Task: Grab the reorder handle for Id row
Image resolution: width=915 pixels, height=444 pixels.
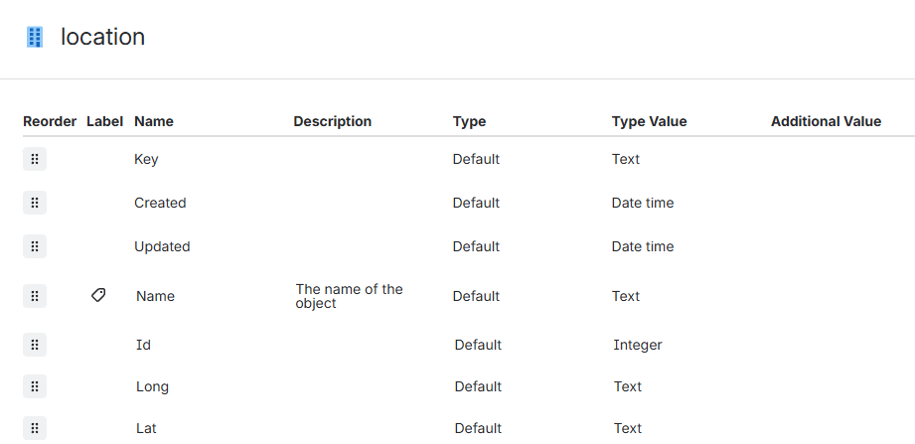Action: [x=35, y=345]
